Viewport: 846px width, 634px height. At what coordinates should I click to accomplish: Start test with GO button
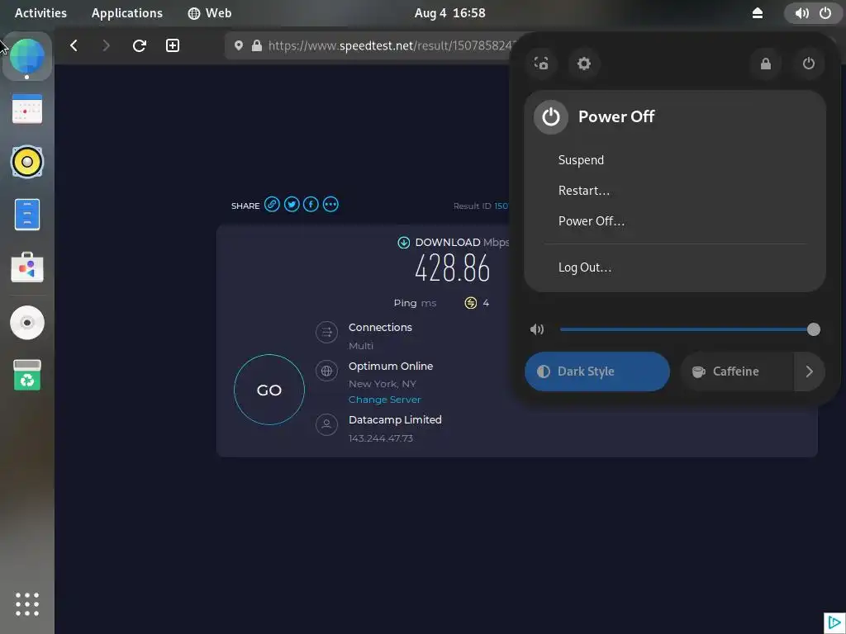click(x=269, y=390)
